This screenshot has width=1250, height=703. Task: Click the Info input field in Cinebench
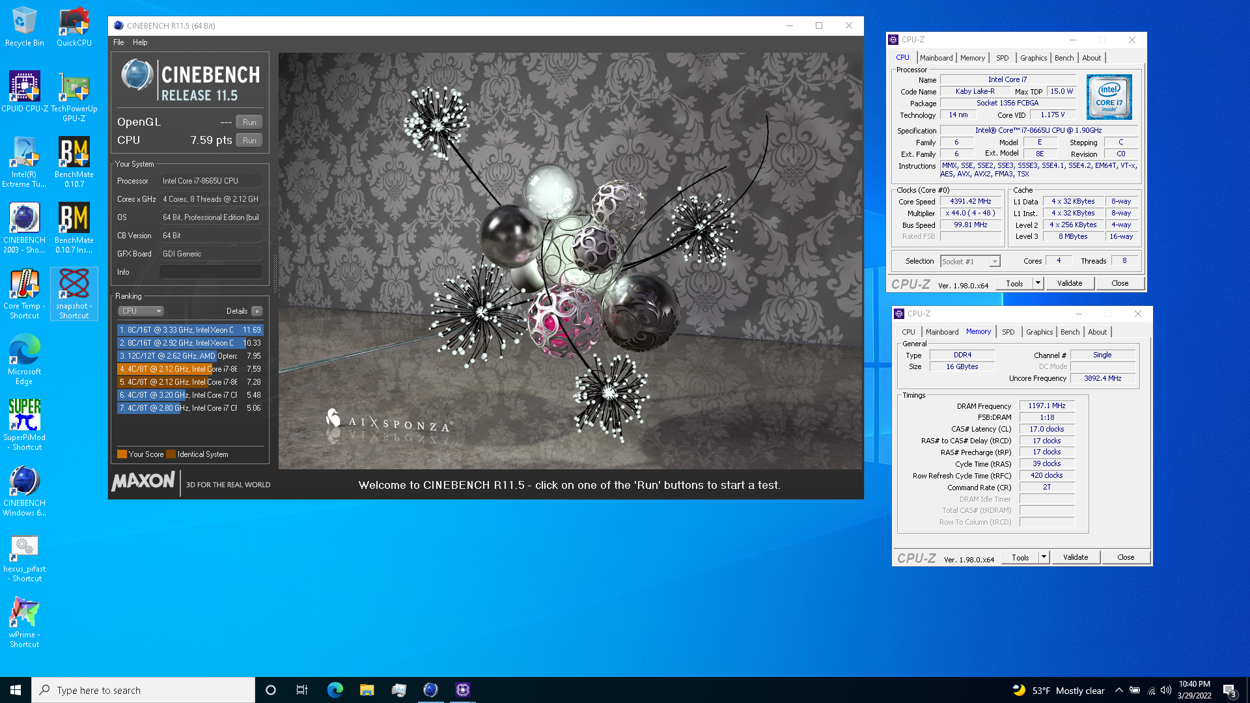(211, 272)
